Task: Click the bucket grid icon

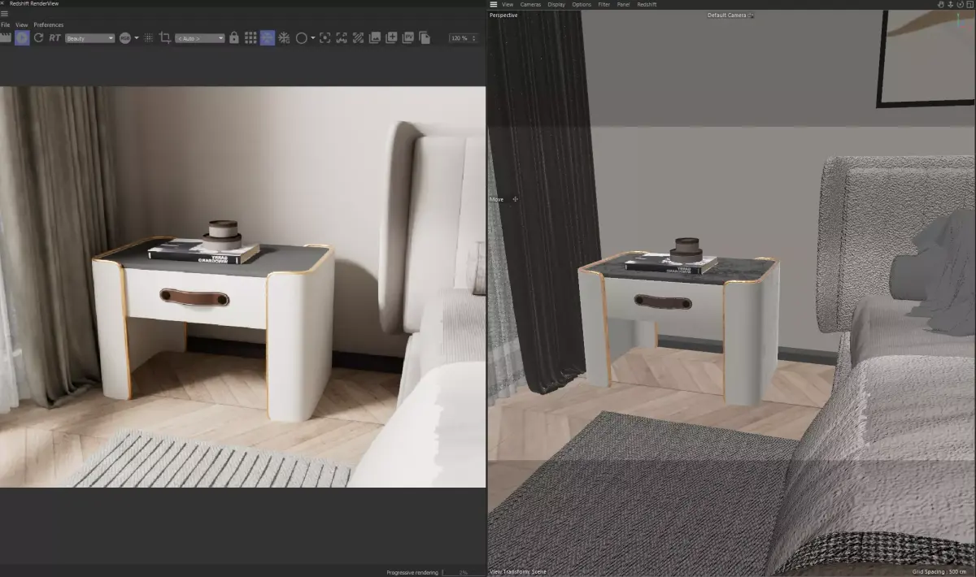Action: click(251, 37)
